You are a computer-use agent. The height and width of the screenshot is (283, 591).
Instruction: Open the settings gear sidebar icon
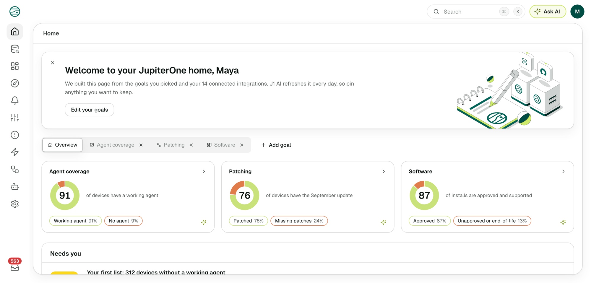[x=15, y=204]
